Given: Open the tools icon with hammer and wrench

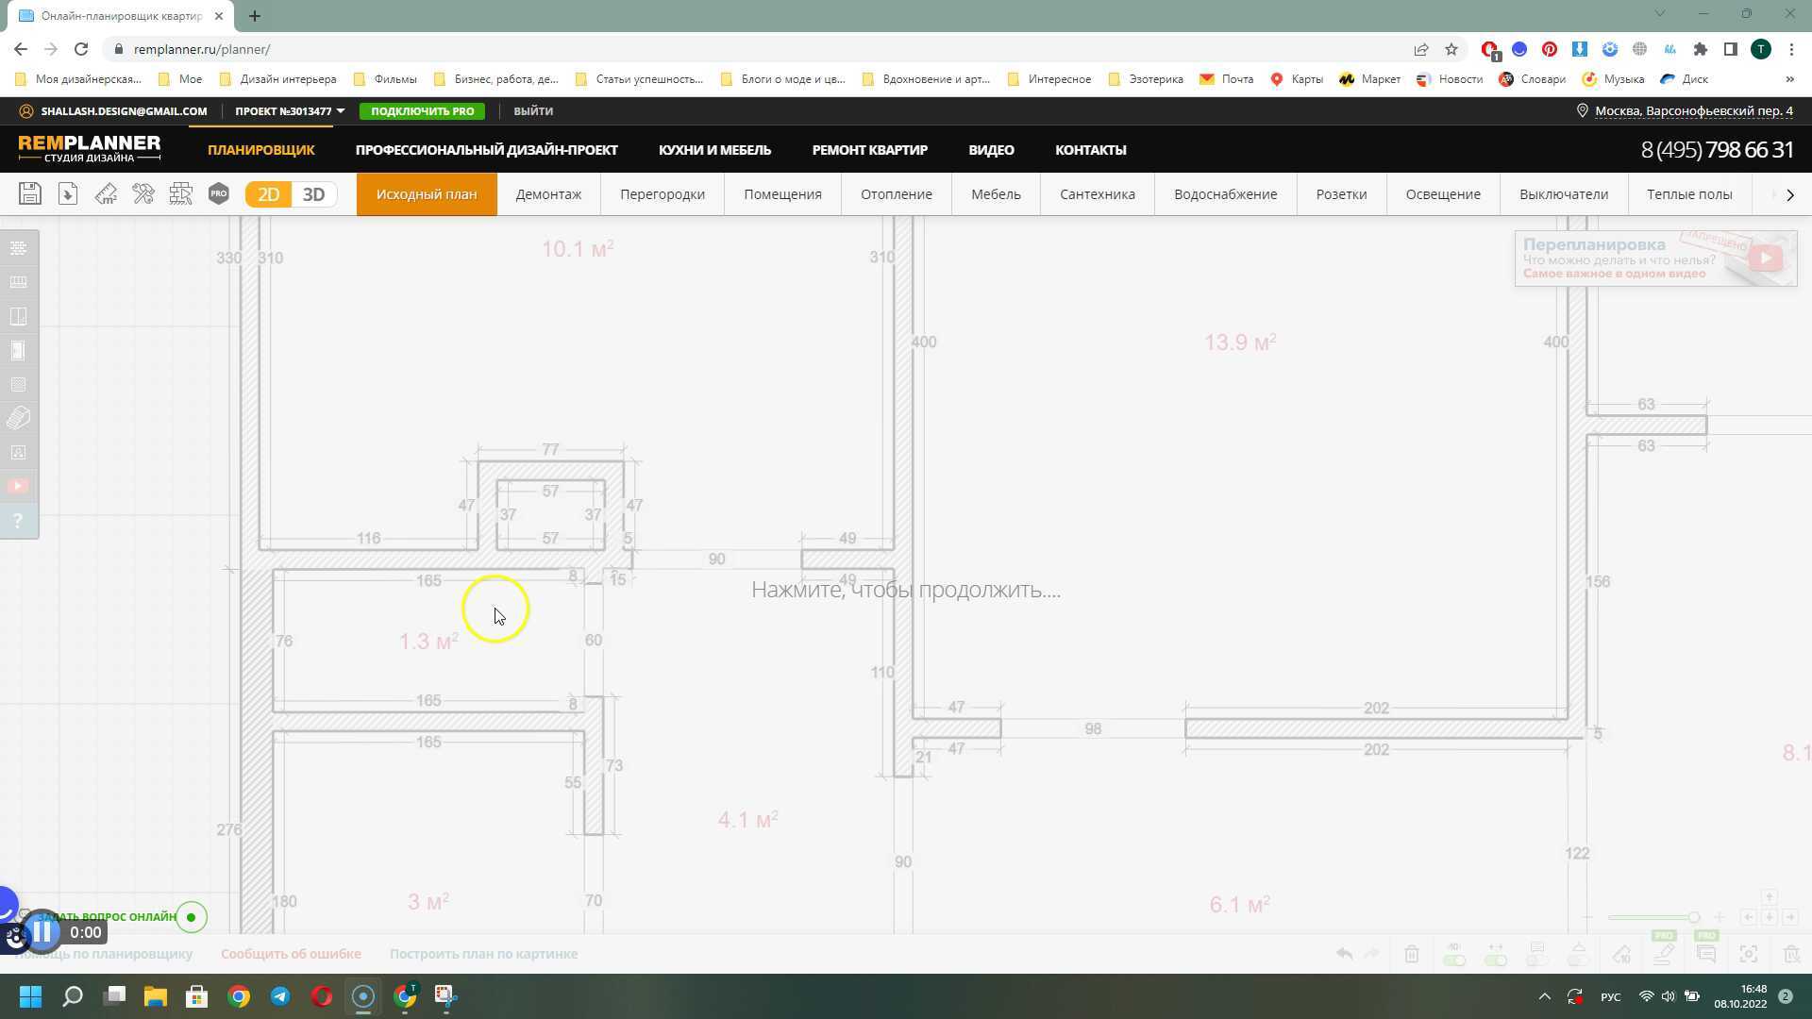Looking at the screenshot, I should (143, 193).
